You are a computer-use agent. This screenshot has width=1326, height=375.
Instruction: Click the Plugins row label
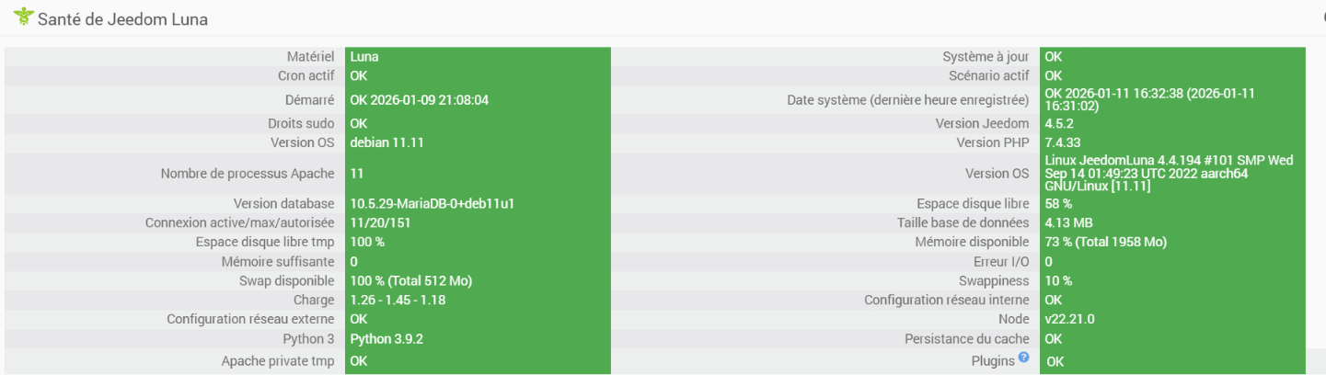(x=993, y=360)
